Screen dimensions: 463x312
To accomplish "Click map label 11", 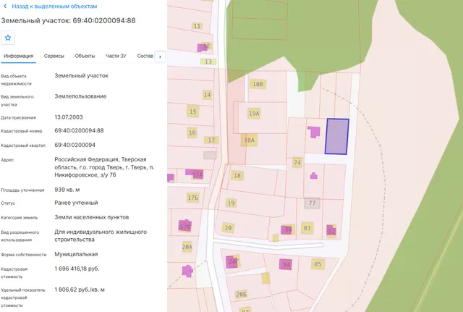I will pos(197,26).
